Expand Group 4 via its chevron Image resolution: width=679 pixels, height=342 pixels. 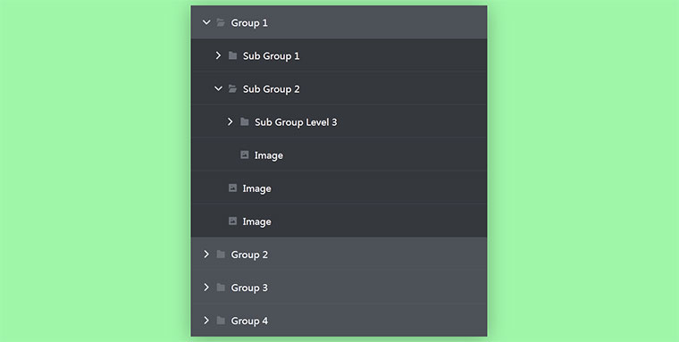coord(206,321)
